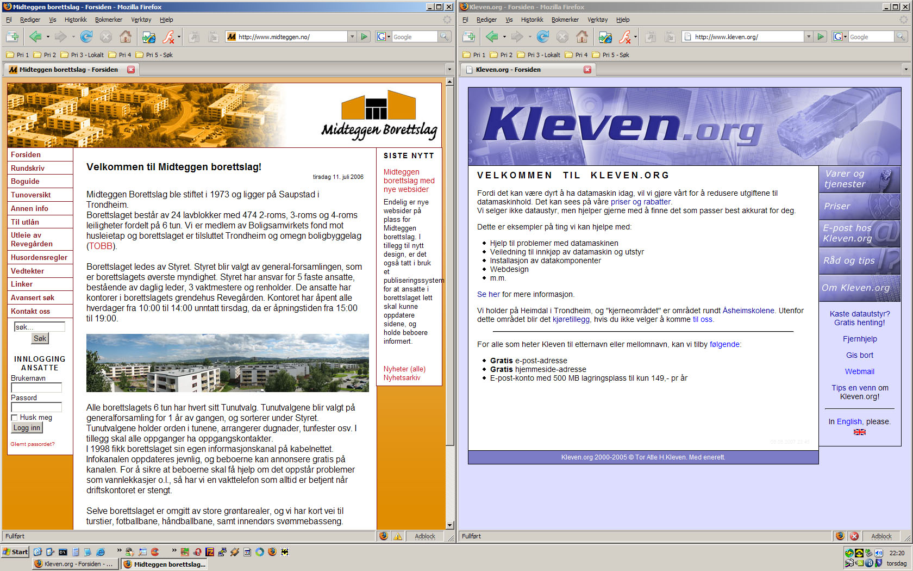Click the Midteggen page vertical scrollbar

click(x=449, y=266)
